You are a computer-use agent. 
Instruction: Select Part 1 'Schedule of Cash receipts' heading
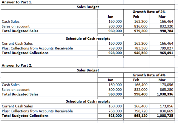88,39
